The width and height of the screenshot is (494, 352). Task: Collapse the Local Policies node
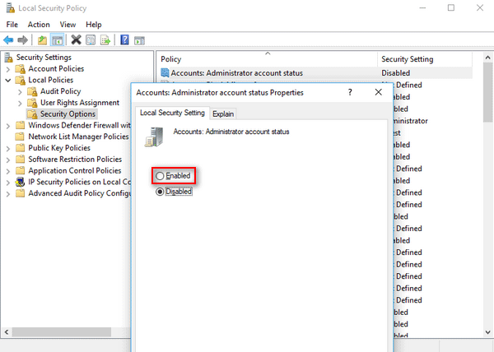tap(8, 81)
